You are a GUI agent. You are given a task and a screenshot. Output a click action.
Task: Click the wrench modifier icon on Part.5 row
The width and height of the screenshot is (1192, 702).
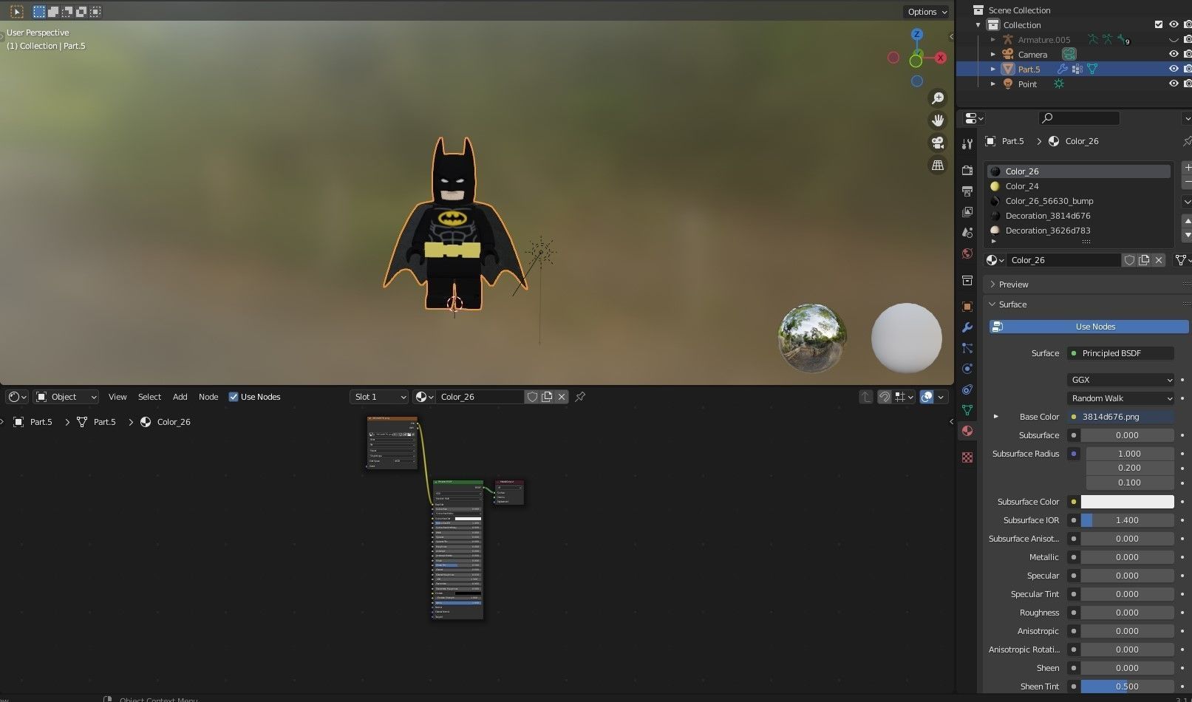click(1063, 69)
